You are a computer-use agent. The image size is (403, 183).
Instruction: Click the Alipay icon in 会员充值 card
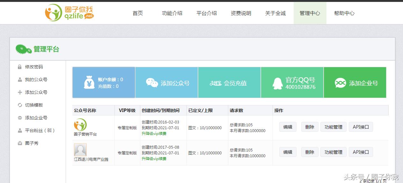tap(216, 83)
